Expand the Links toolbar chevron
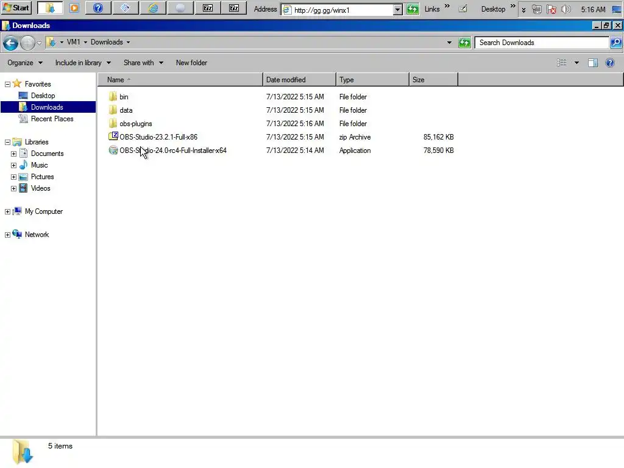The image size is (624, 468). (x=447, y=6)
